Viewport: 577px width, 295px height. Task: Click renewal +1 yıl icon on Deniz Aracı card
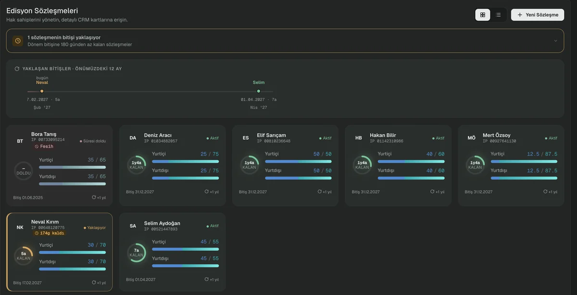(x=207, y=192)
